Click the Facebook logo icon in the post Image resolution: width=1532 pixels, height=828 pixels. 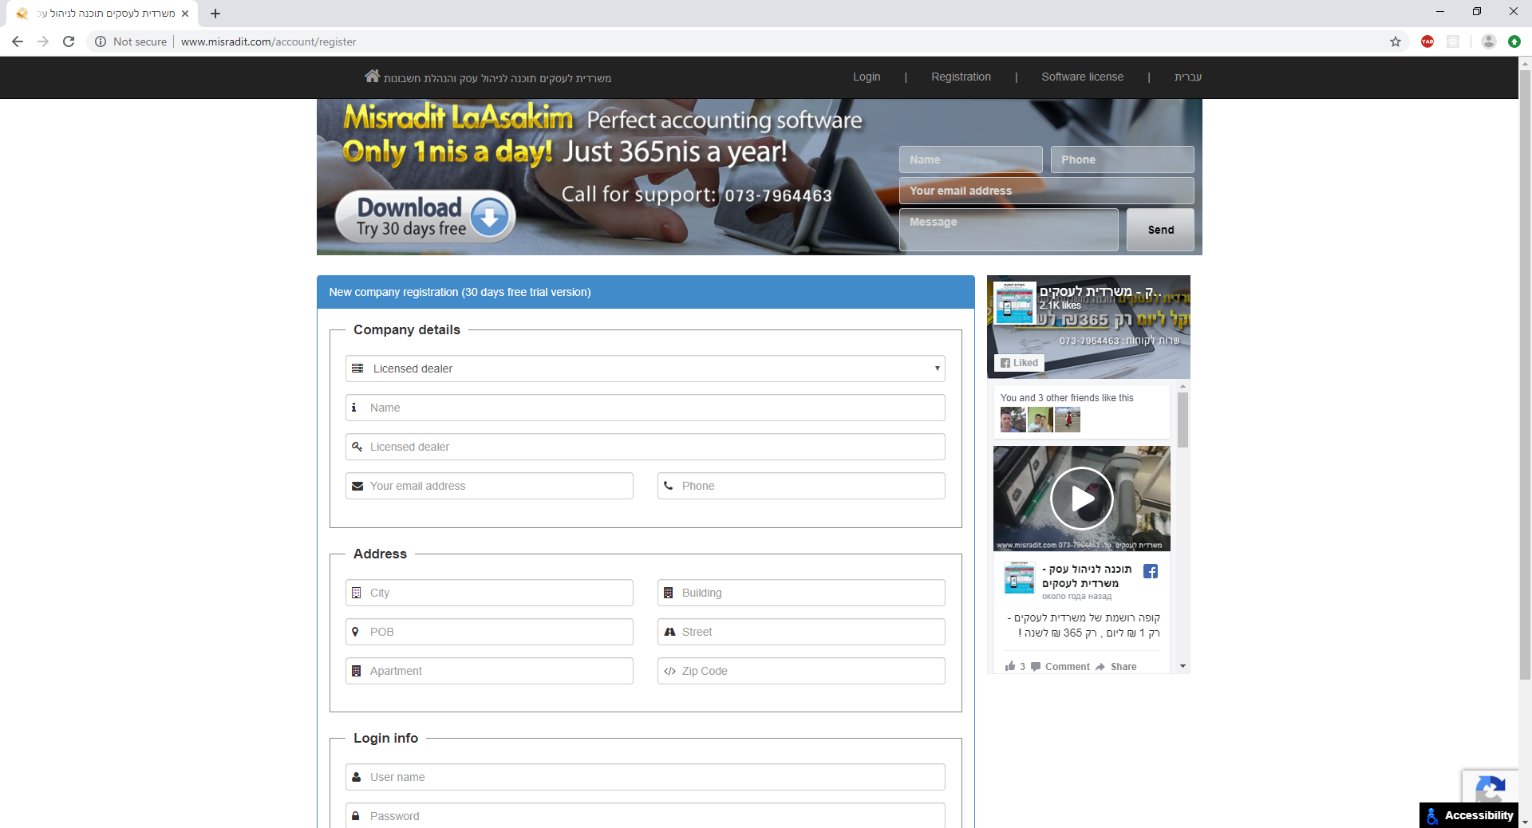[1151, 571]
